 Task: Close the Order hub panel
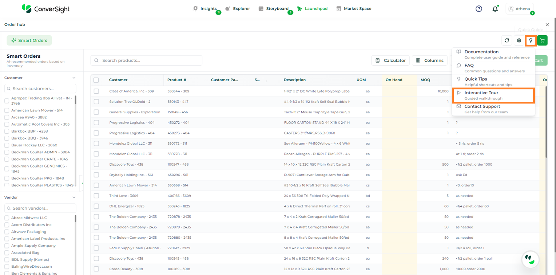coord(547,25)
